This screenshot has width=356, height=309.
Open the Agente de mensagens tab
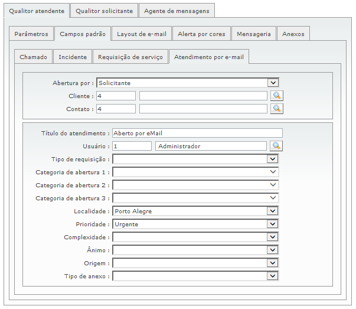click(177, 11)
